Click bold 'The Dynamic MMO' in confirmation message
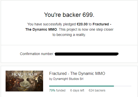The height and width of the screenshot is (97, 138). (x=41, y=29)
